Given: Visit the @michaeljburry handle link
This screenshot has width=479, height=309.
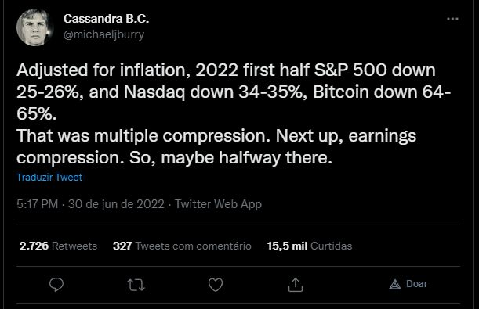Looking at the screenshot, I should pyautogui.click(x=103, y=34).
